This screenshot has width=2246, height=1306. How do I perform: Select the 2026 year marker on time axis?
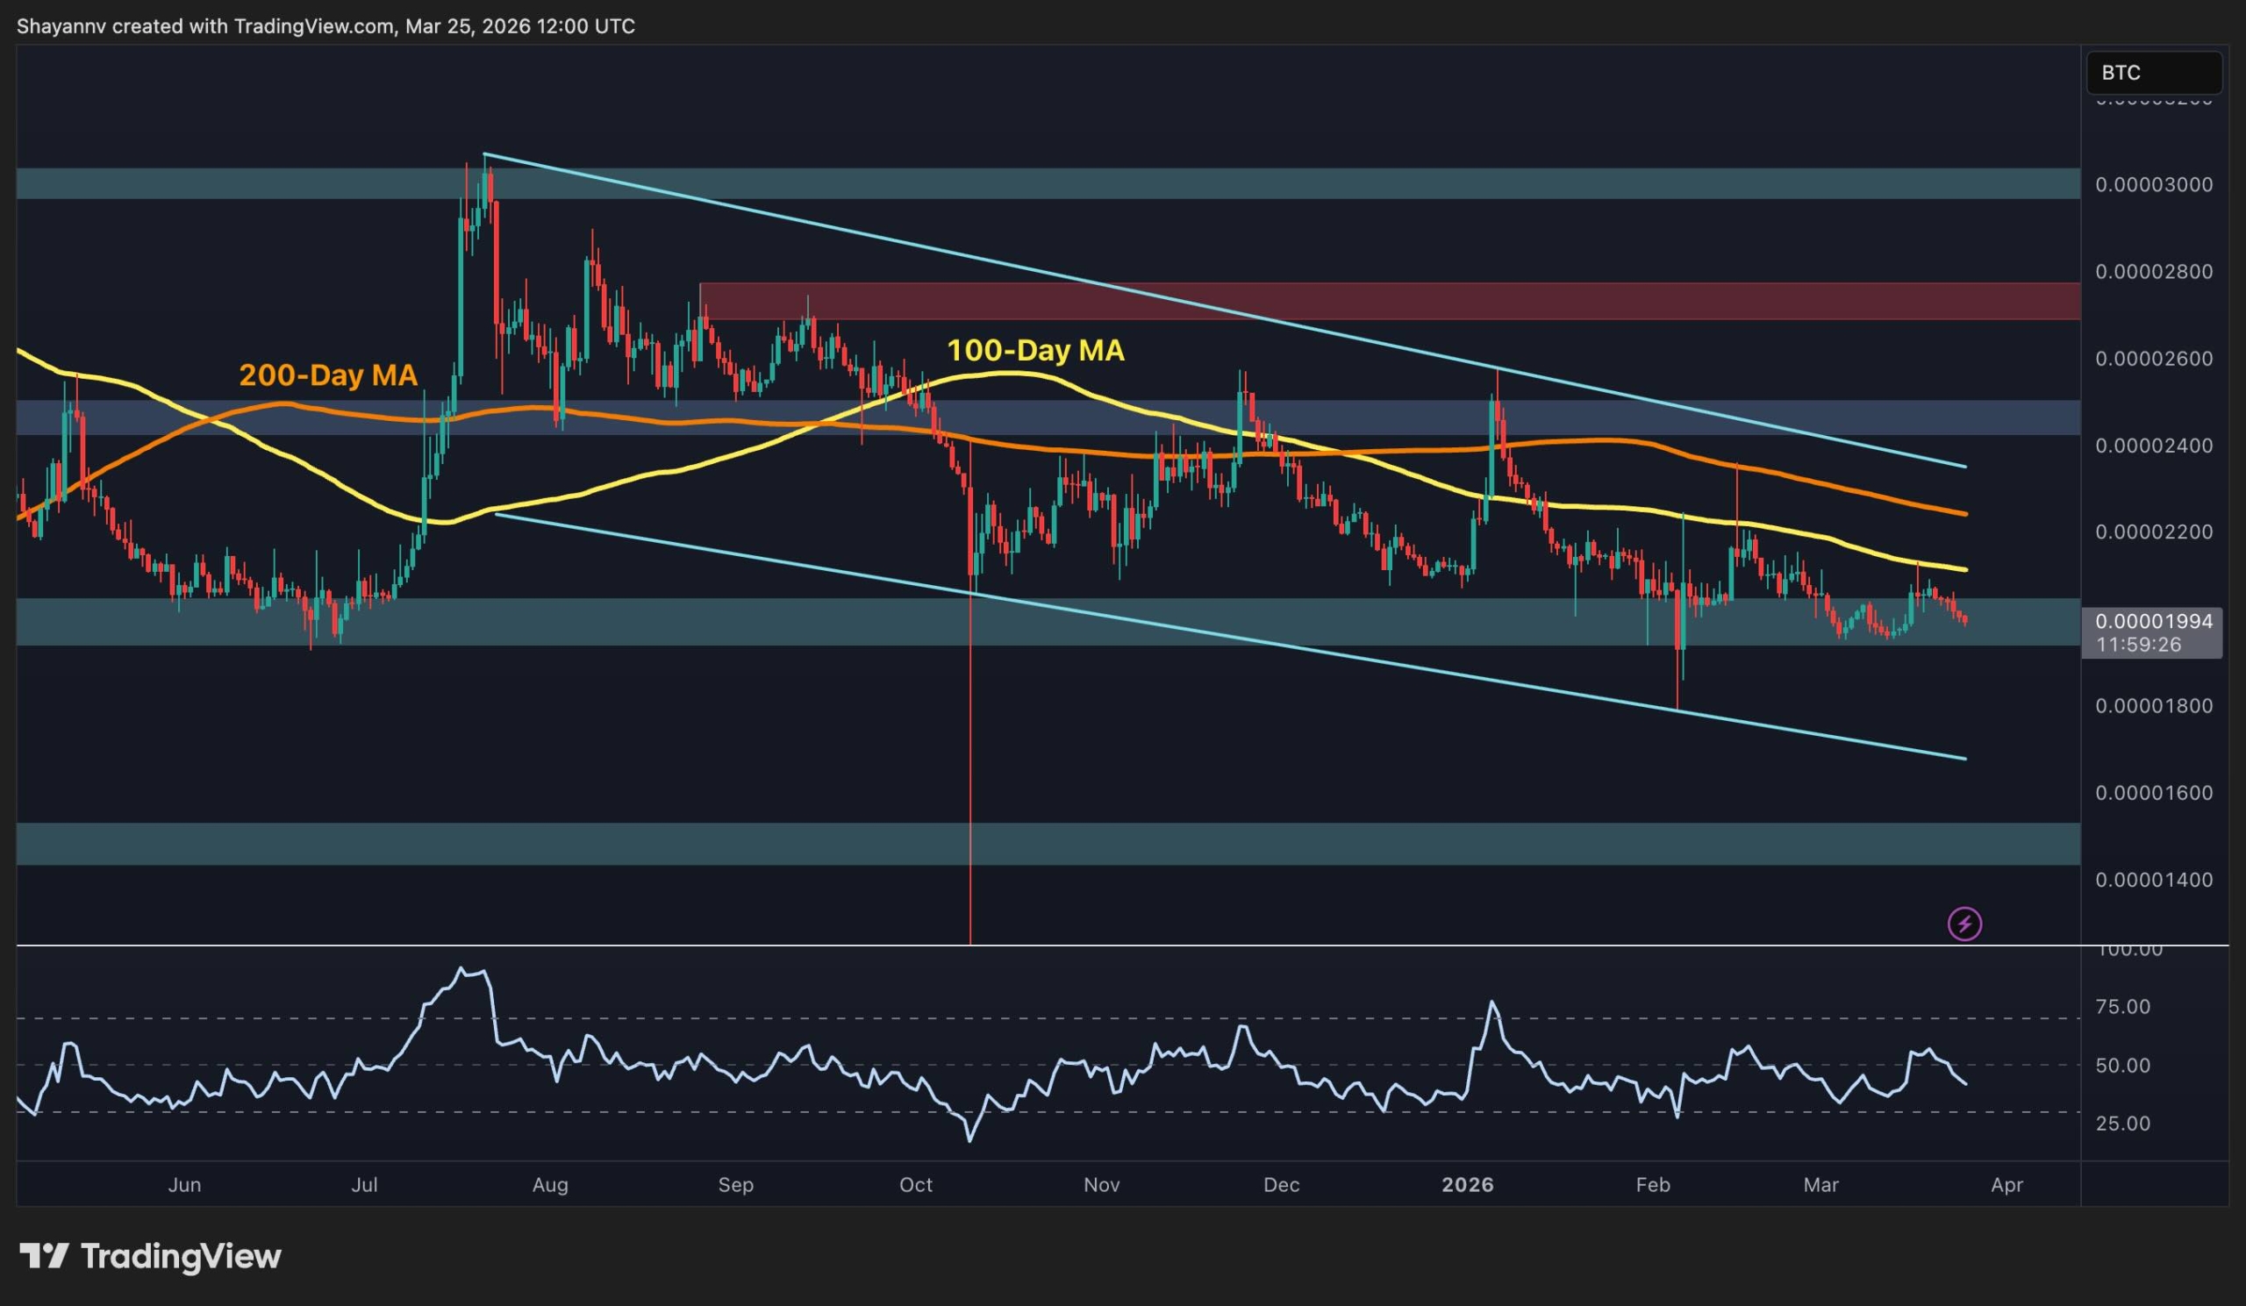[1467, 1185]
